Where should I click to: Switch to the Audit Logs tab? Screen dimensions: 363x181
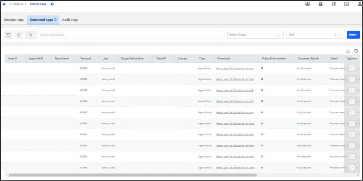70,20
